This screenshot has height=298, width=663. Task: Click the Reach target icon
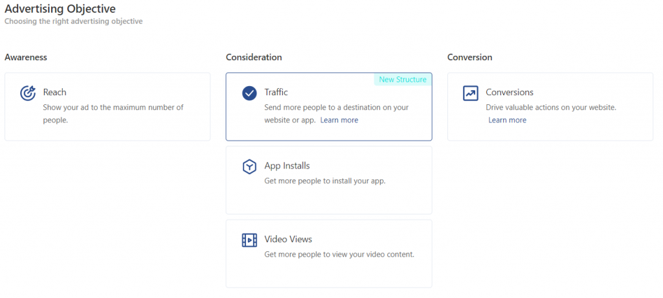point(28,93)
